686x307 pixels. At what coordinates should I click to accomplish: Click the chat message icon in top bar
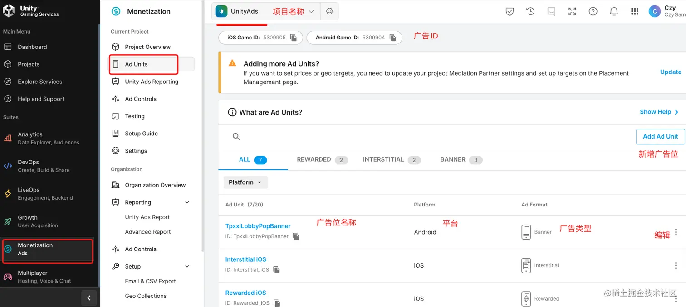click(x=551, y=11)
